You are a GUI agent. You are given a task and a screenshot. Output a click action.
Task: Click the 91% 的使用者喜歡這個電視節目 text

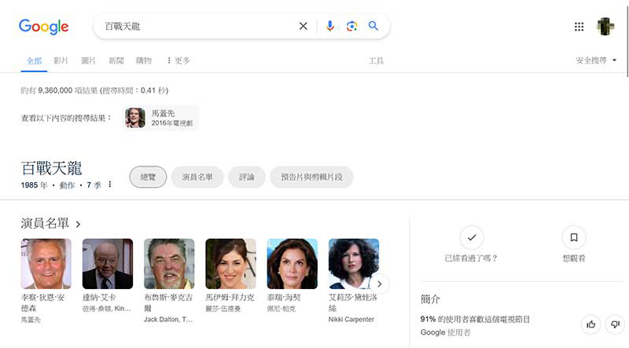[x=476, y=319]
